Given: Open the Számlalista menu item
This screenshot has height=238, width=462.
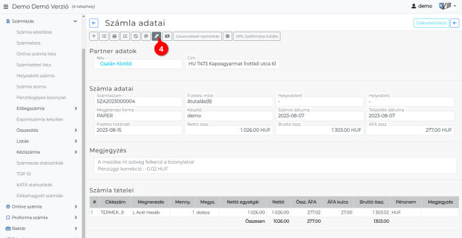Looking at the screenshot, I should tap(28, 43).
